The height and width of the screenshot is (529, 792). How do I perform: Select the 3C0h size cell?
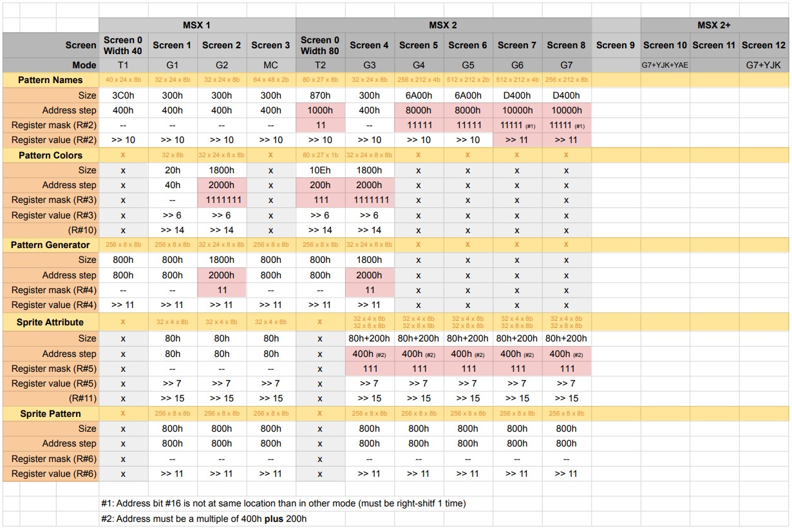(123, 95)
